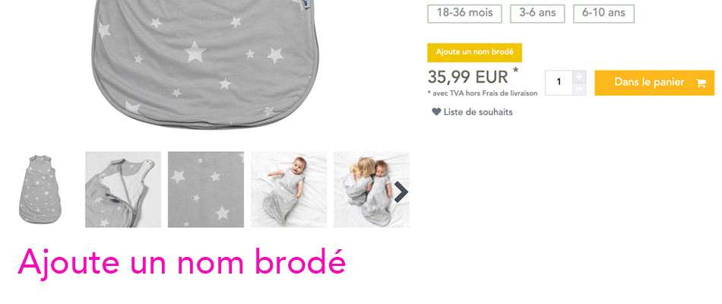722x304 pixels.
Task: Select the 18-36 mois size option
Action: point(464,14)
